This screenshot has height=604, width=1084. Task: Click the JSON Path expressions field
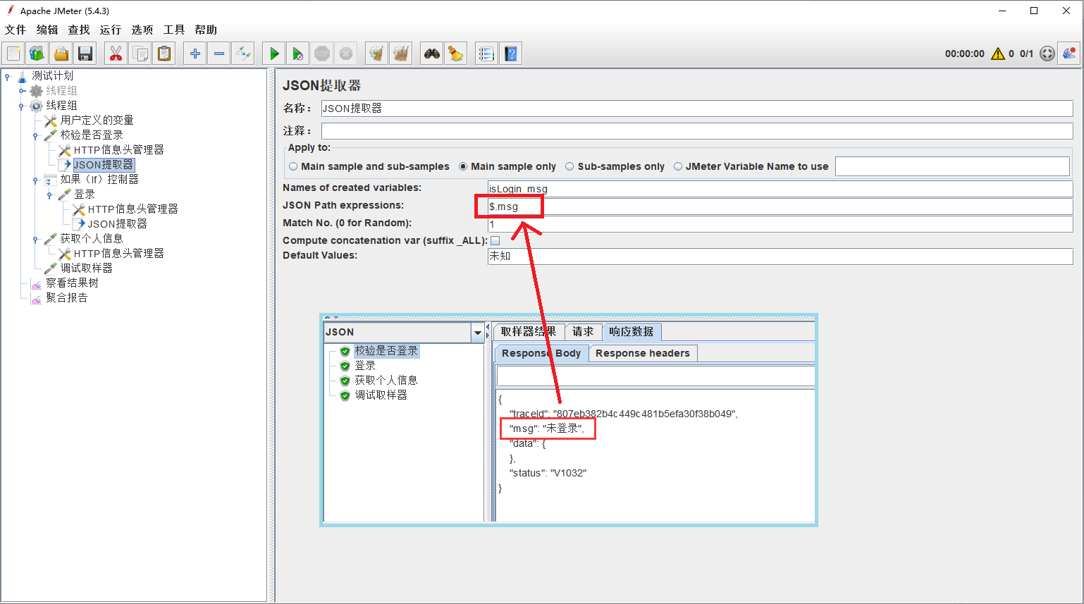[775, 207]
